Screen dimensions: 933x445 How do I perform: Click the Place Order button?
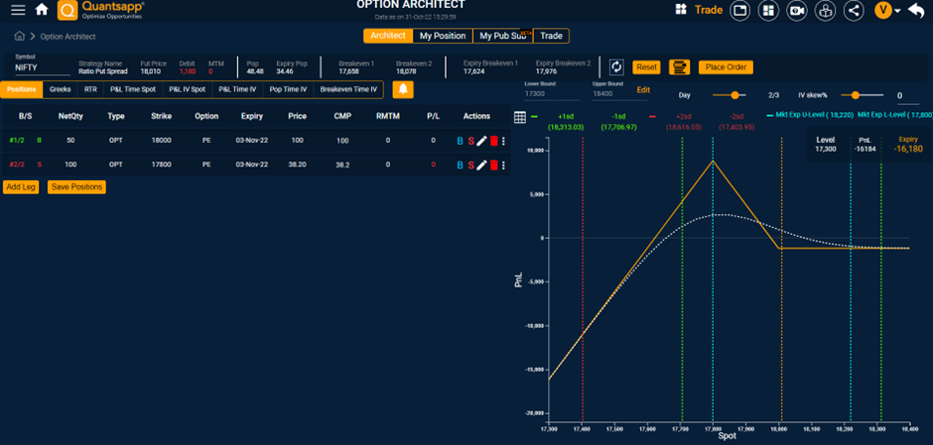pyautogui.click(x=726, y=67)
